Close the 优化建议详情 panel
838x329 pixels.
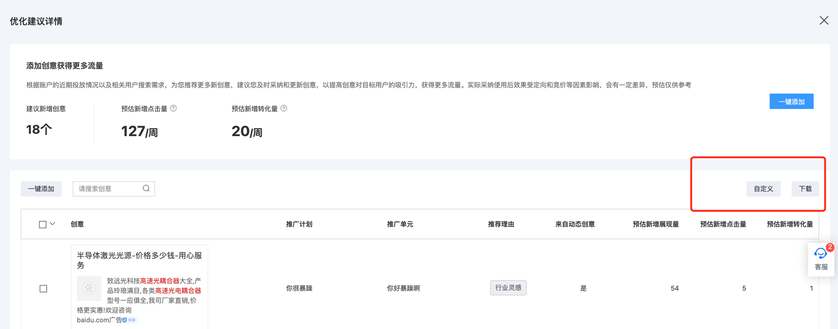(823, 21)
